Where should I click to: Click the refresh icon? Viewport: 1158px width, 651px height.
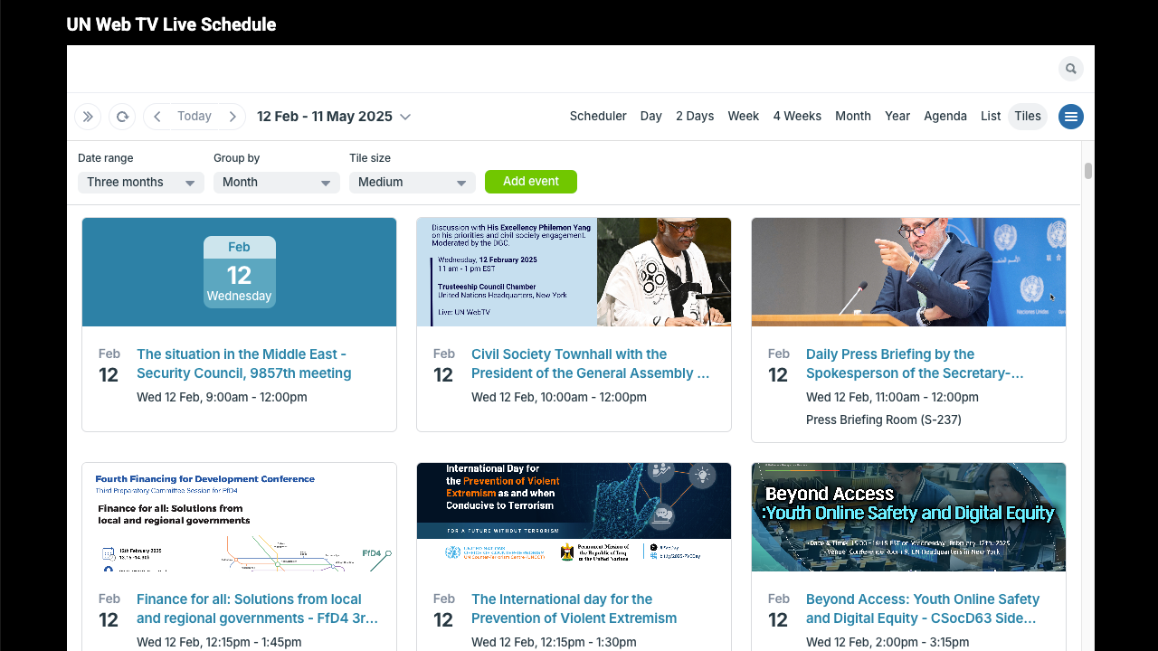click(122, 117)
